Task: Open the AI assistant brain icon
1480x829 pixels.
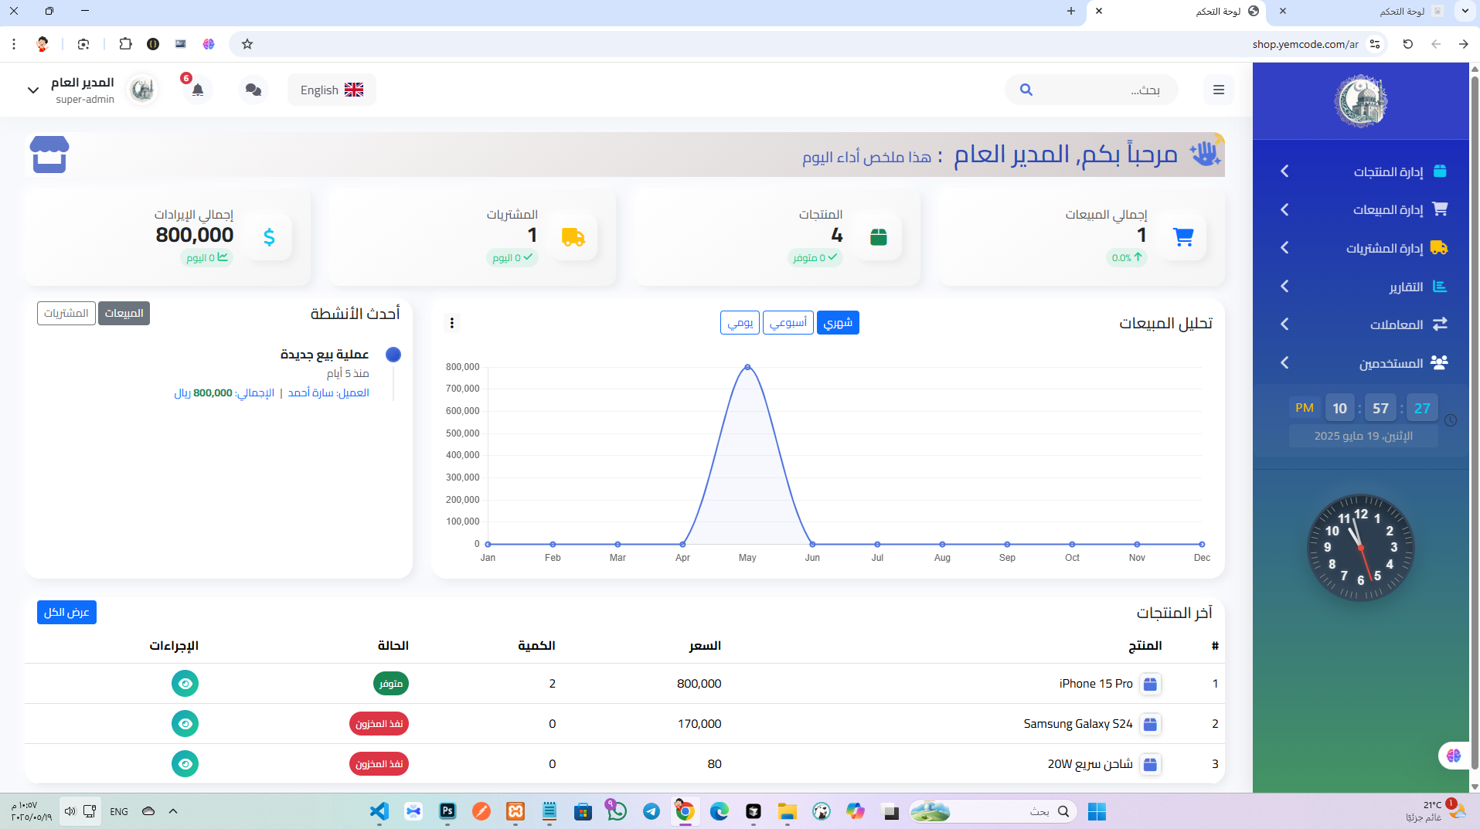Action: click(x=1455, y=755)
